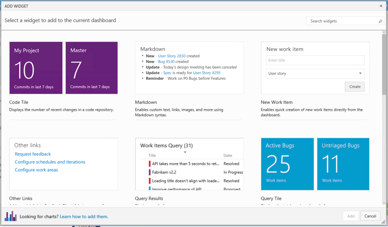This screenshot has height=227, width=388.
Task: Click the Title column header
Action: [152, 155]
